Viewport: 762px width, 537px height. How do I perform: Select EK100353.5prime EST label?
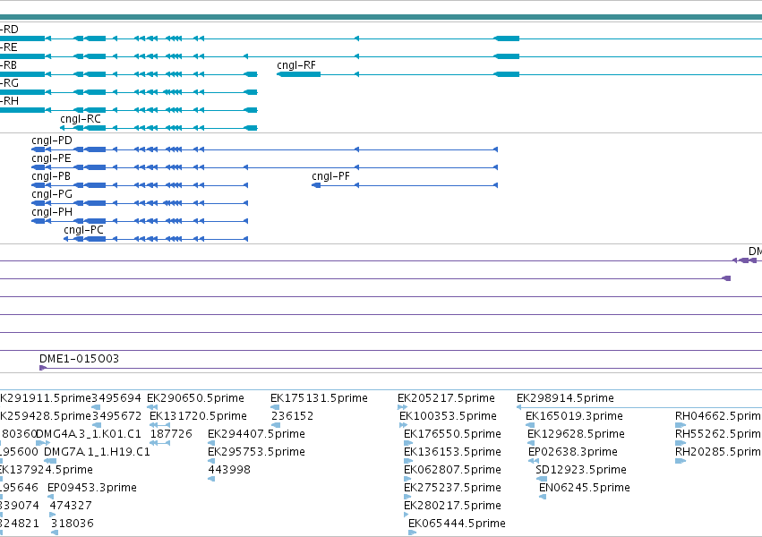pos(448,416)
